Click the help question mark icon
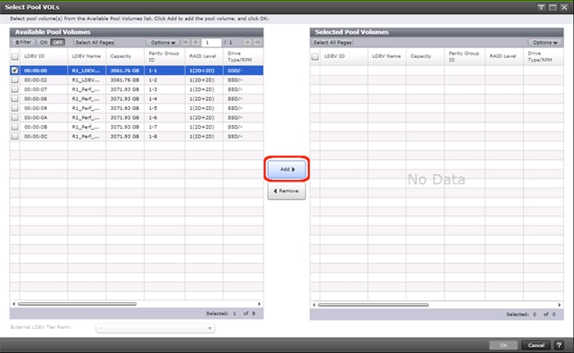Screen dimensions: 574x353 pos(559,345)
